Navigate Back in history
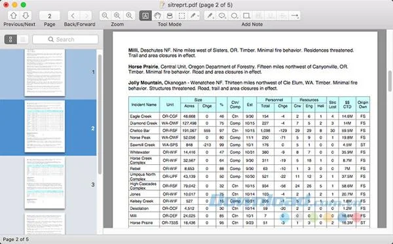Viewport: 393px width, 244px height. [73, 16]
